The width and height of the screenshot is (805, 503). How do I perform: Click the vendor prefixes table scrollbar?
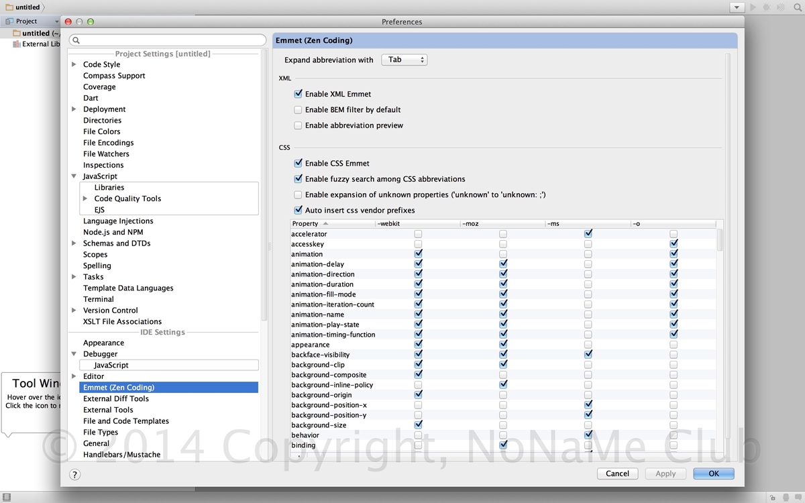tap(720, 239)
